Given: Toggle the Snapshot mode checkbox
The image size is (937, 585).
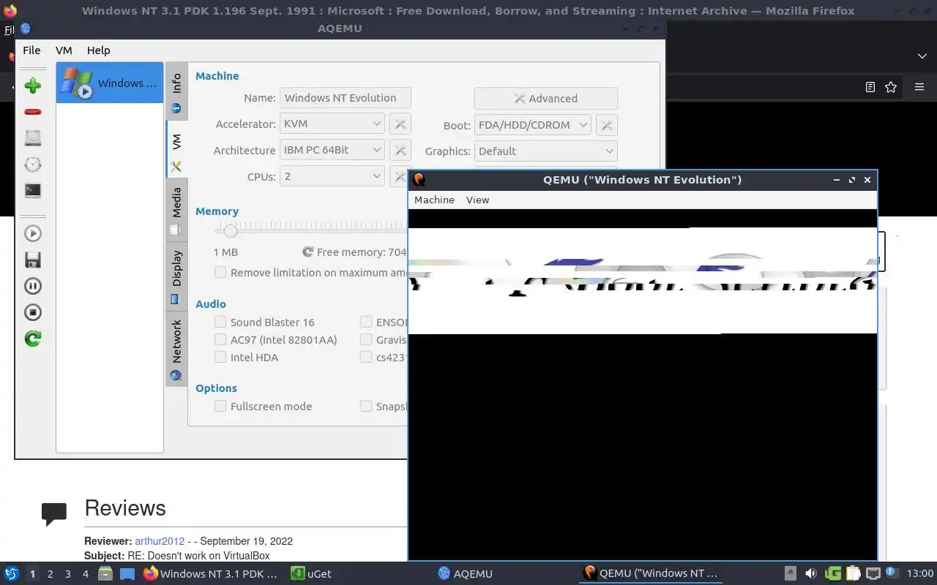Looking at the screenshot, I should coord(366,406).
